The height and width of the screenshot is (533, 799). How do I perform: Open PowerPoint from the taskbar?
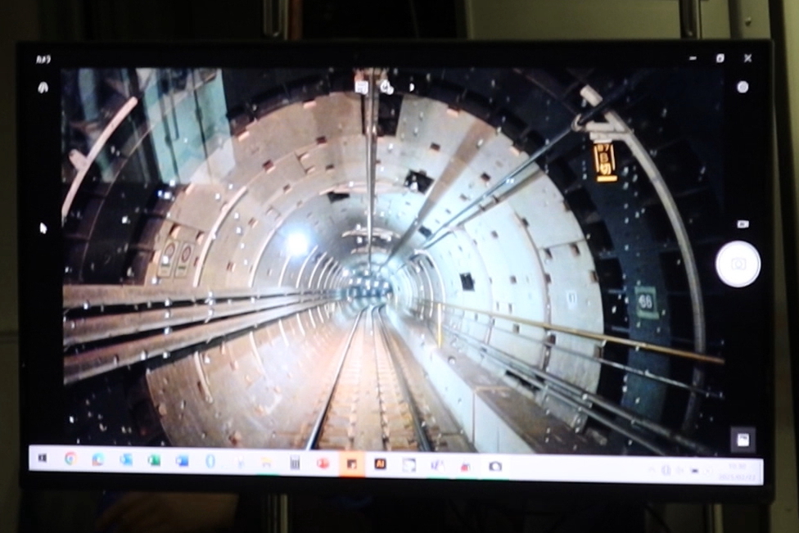tap(323, 463)
